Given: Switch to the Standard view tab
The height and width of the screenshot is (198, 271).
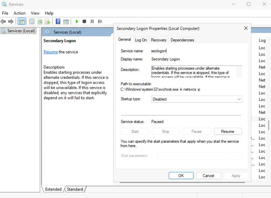Looking at the screenshot, I should click(75, 189).
